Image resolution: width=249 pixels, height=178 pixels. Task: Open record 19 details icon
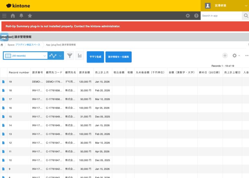point(4,82)
